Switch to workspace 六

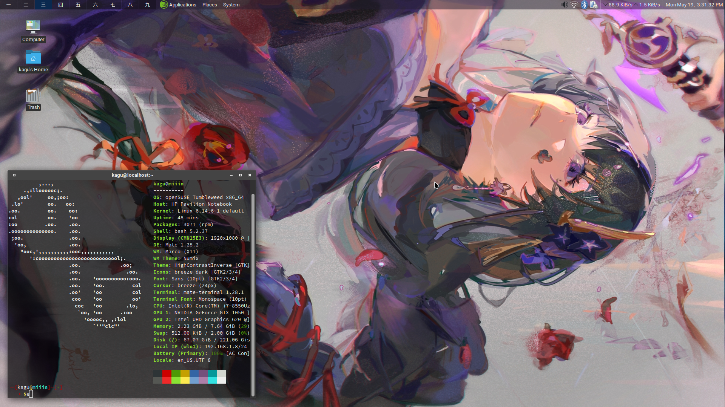pos(95,5)
